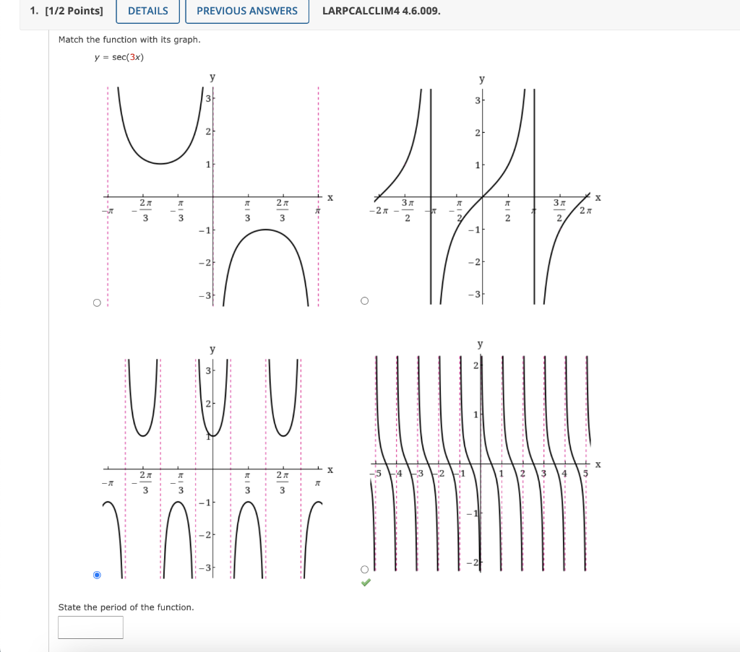
Task: Click the currently selected bottom-left radio option
Action: pos(97,574)
